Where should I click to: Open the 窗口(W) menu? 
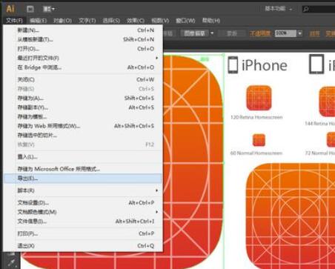(185, 21)
